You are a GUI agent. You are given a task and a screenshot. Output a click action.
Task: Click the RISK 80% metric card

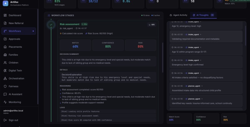[141, 45]
